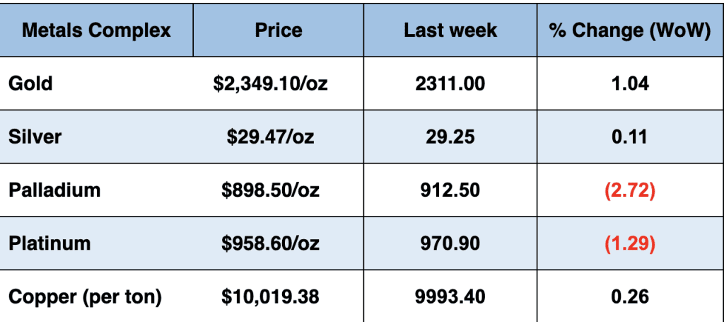Viewport: 724px width, 322px height.
Task: Click the Platinum row label
Action: click(x=49, y=243)
